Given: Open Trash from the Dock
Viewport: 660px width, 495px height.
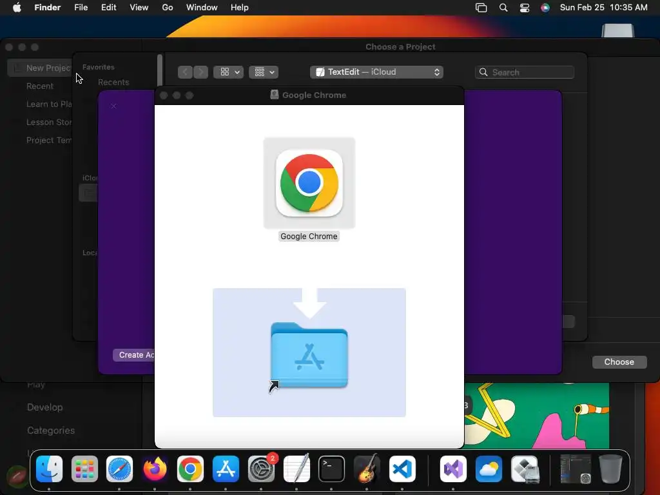Looking at the screenshot, I should coord(610,469).
